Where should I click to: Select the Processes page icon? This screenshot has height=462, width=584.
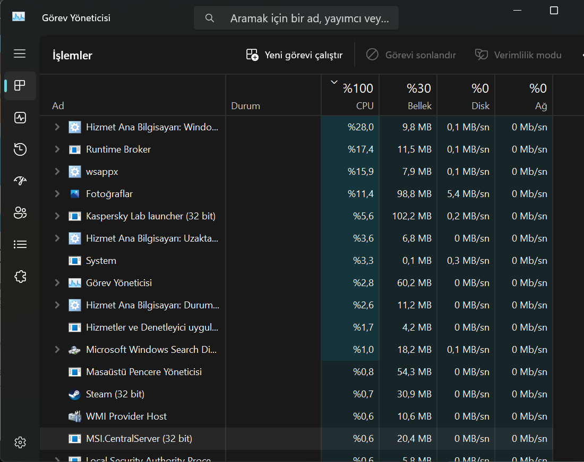[x=20, y=86]
